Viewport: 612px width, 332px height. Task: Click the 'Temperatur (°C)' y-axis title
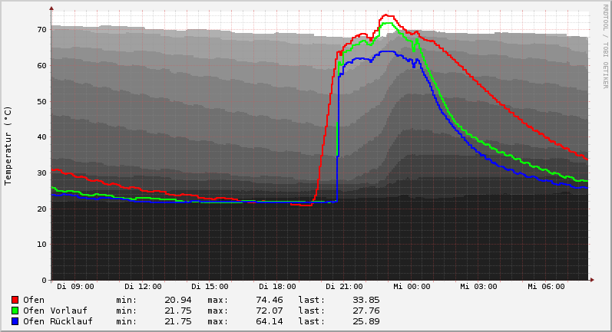pyautogui.click(x=8, y=145)
